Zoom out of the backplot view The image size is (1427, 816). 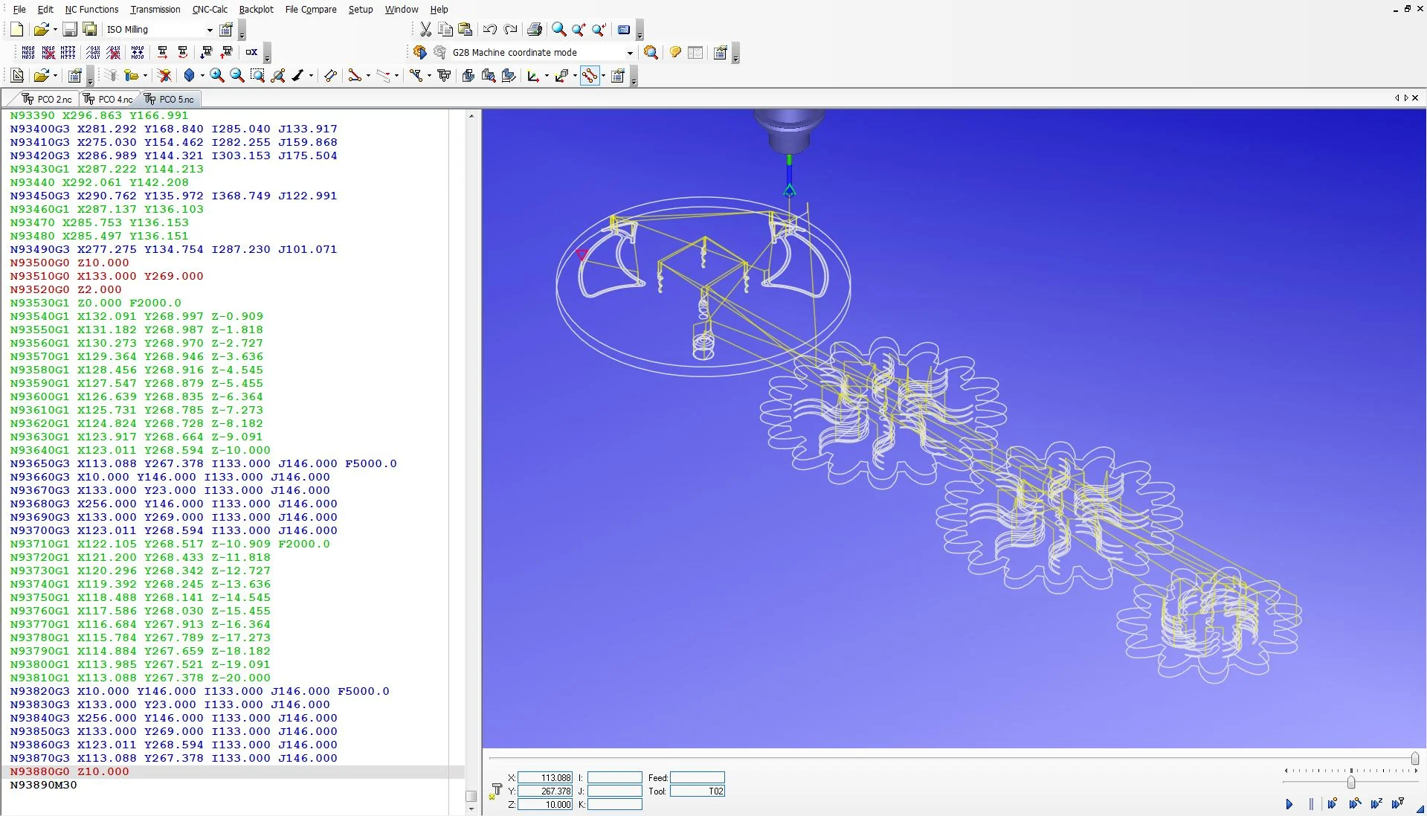(237, 76)
